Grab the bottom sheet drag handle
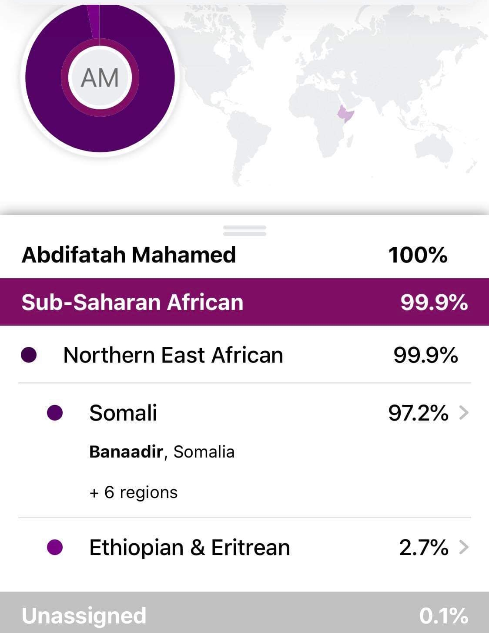This screenshot has height=633, width=489. 244,231
